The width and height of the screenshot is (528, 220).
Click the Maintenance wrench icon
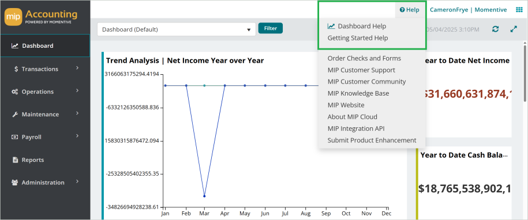point(15,115)
